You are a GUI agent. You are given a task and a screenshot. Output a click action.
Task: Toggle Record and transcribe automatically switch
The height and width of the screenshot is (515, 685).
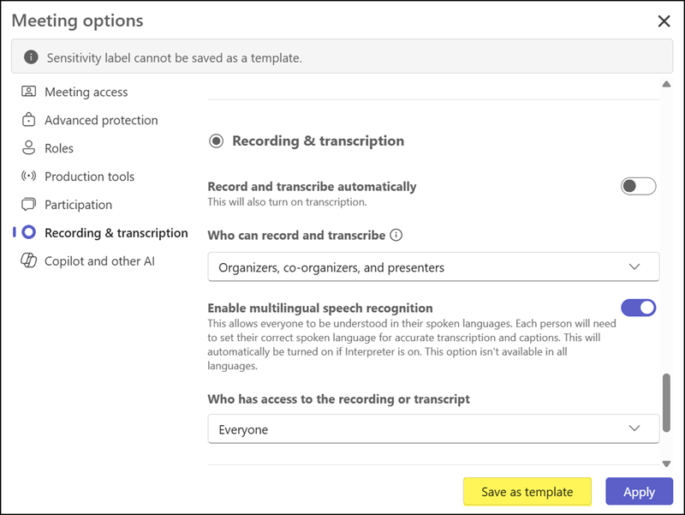(x=638, y=186)
